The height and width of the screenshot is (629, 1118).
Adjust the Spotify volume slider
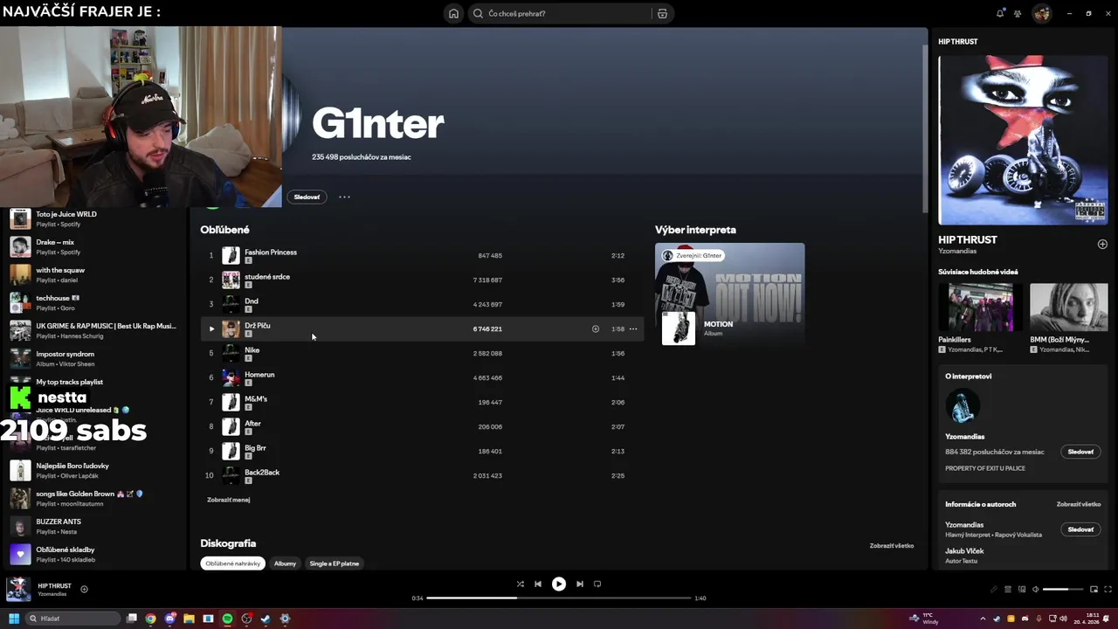click(x=1063, y=590)
